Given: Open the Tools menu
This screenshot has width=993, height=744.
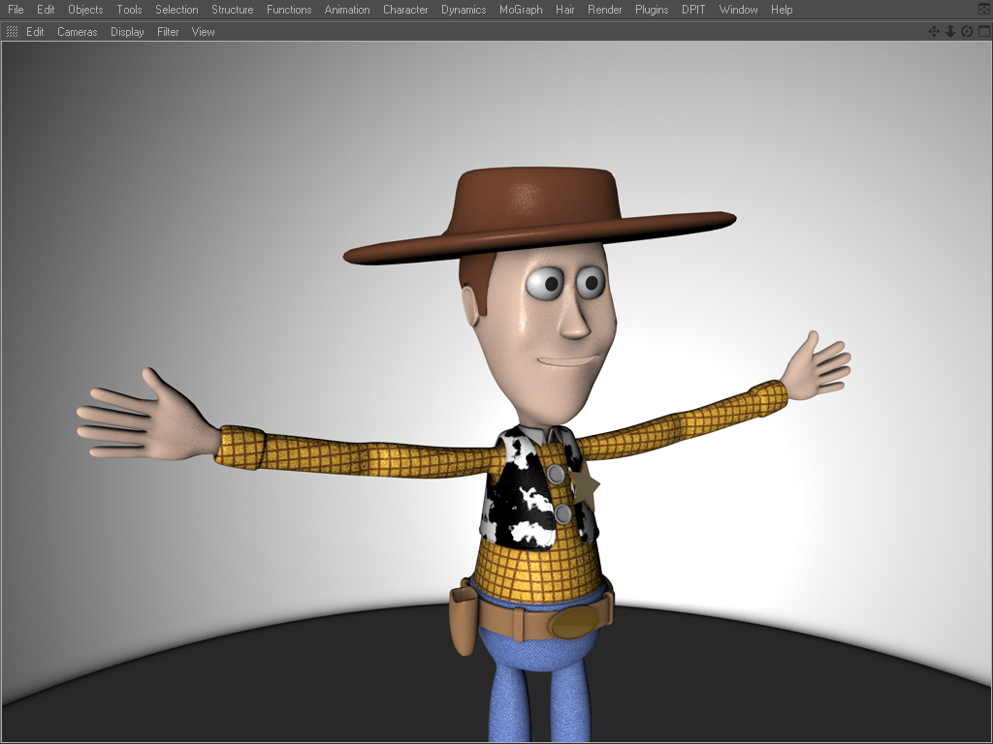Looking at the screenshot, I should [129, 10].
